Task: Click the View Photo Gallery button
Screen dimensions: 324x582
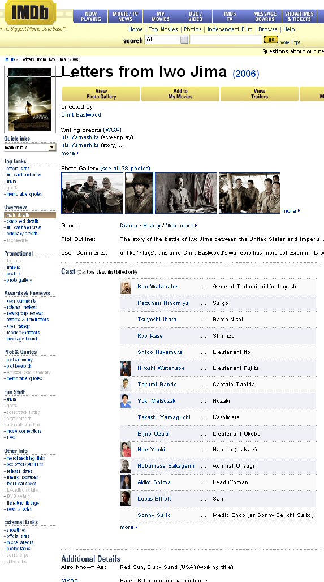Action: click(101, 94)
